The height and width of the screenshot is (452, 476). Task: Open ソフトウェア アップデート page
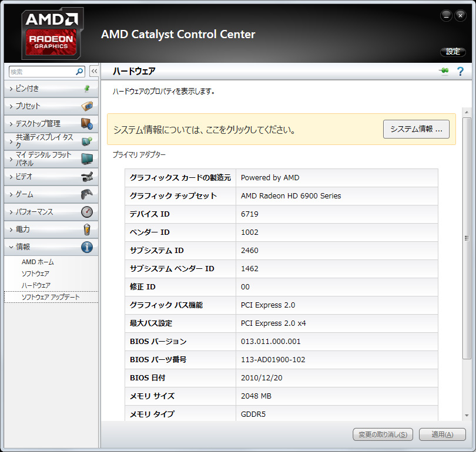click(51, 297)
